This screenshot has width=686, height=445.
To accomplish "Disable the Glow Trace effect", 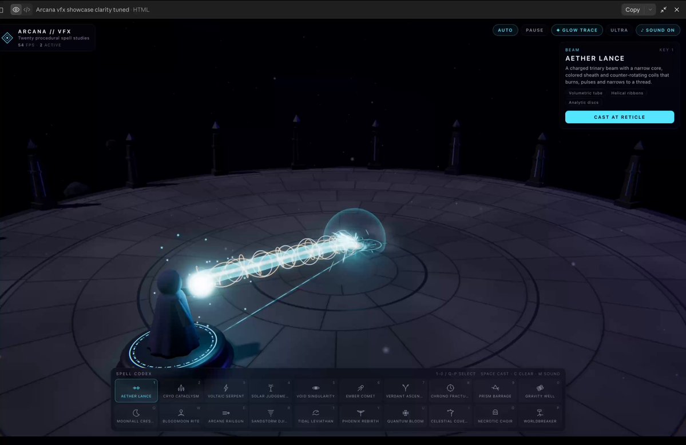I will click(577, 30).
